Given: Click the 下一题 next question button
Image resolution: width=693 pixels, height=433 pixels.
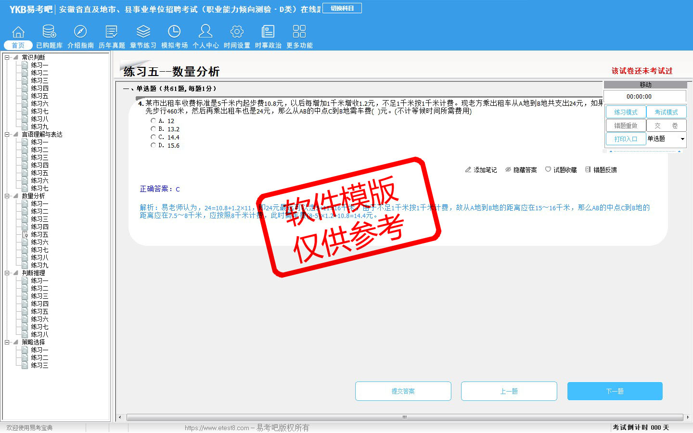Looking at the screenshot, I should 615,391.
